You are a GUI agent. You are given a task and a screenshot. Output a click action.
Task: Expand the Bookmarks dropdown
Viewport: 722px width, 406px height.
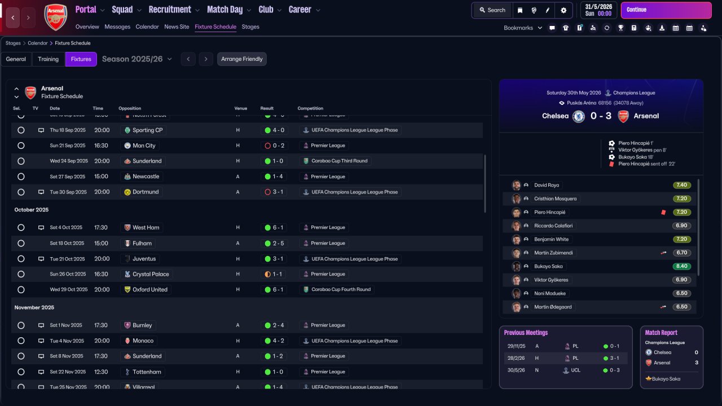click(x=523, y=28)
